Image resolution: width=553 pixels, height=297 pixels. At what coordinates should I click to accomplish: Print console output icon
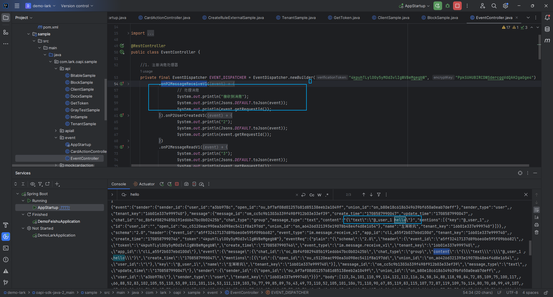pos(537,225)
